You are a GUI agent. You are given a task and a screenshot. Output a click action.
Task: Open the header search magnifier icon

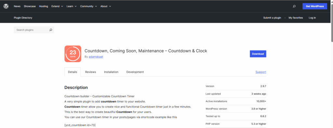click(x=294, y=6)
